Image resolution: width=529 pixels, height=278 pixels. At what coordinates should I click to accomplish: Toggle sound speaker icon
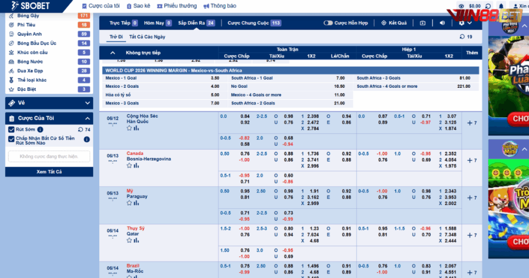[x=442, y=23]
